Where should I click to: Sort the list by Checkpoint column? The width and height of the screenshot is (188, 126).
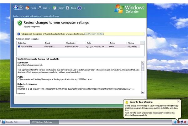(75, 43)
